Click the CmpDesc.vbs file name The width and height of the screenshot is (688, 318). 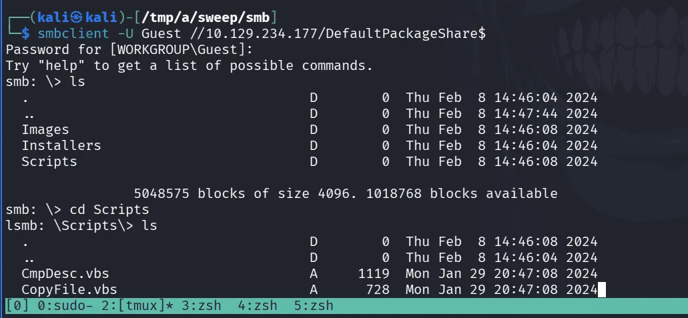pyautogui.click(x=65, y=274)
